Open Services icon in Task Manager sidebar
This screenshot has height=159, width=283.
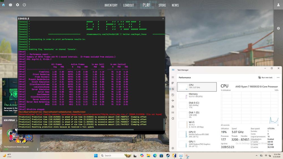coord(173,119)
